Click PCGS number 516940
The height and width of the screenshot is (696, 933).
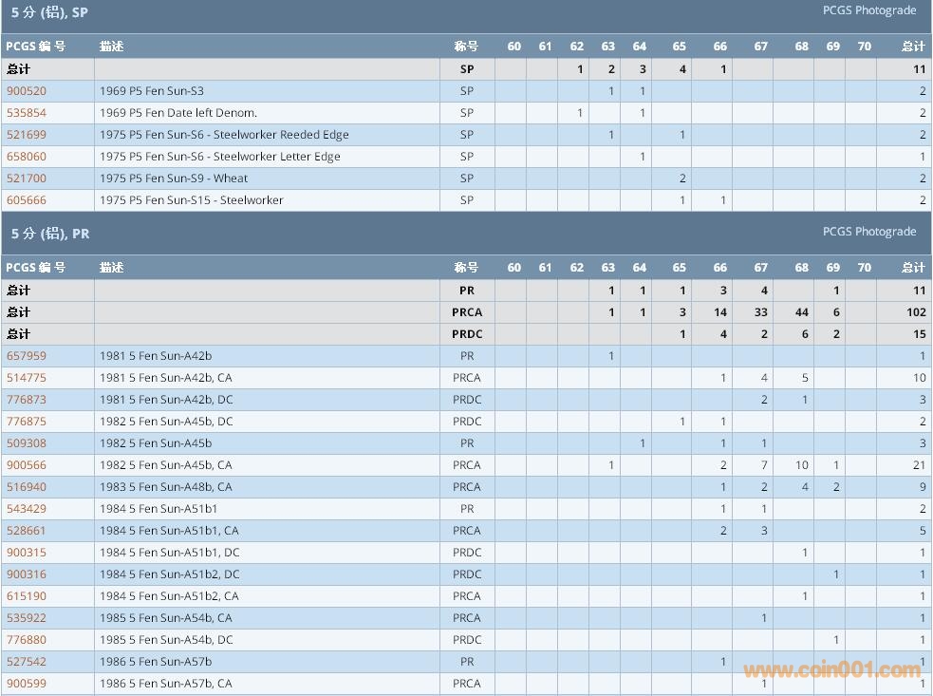click(x=27, y=487)
